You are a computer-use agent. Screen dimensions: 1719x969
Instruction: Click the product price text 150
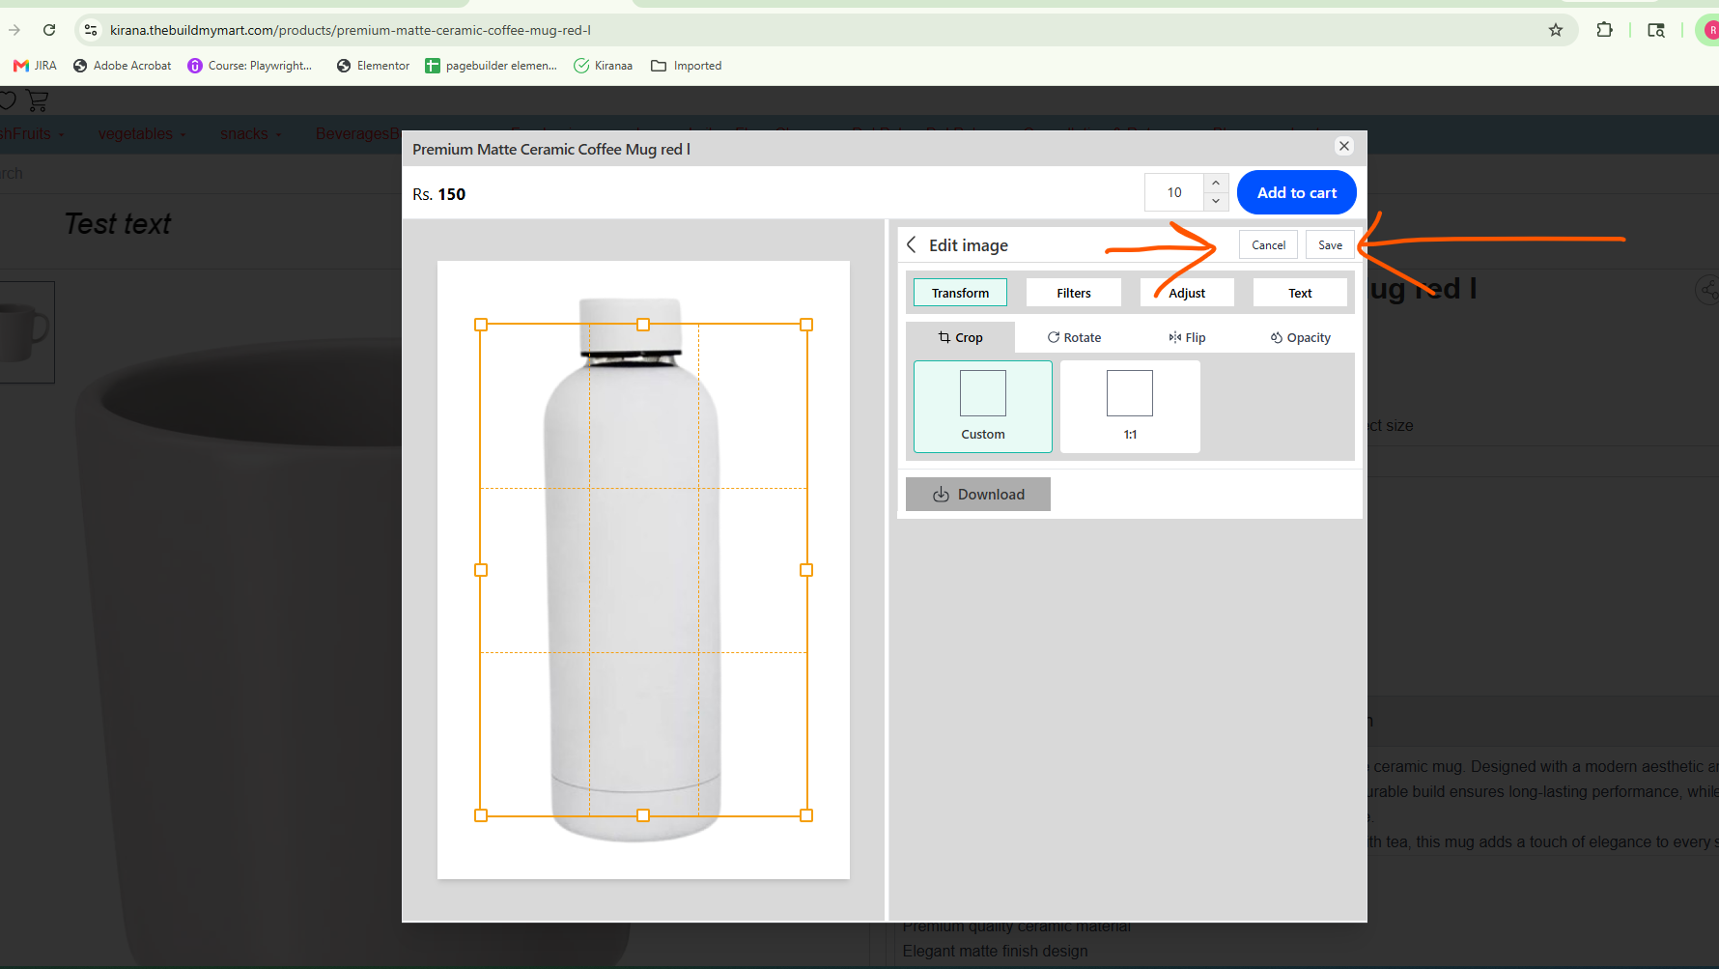point(452,194)
